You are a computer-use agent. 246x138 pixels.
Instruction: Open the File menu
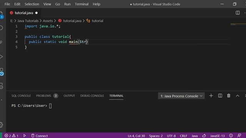[x=7, y=4]
